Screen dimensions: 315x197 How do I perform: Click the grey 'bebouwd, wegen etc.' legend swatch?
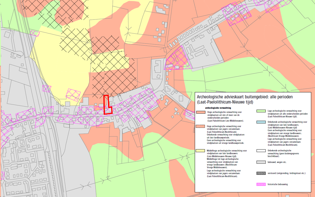[x=261, y=162]
